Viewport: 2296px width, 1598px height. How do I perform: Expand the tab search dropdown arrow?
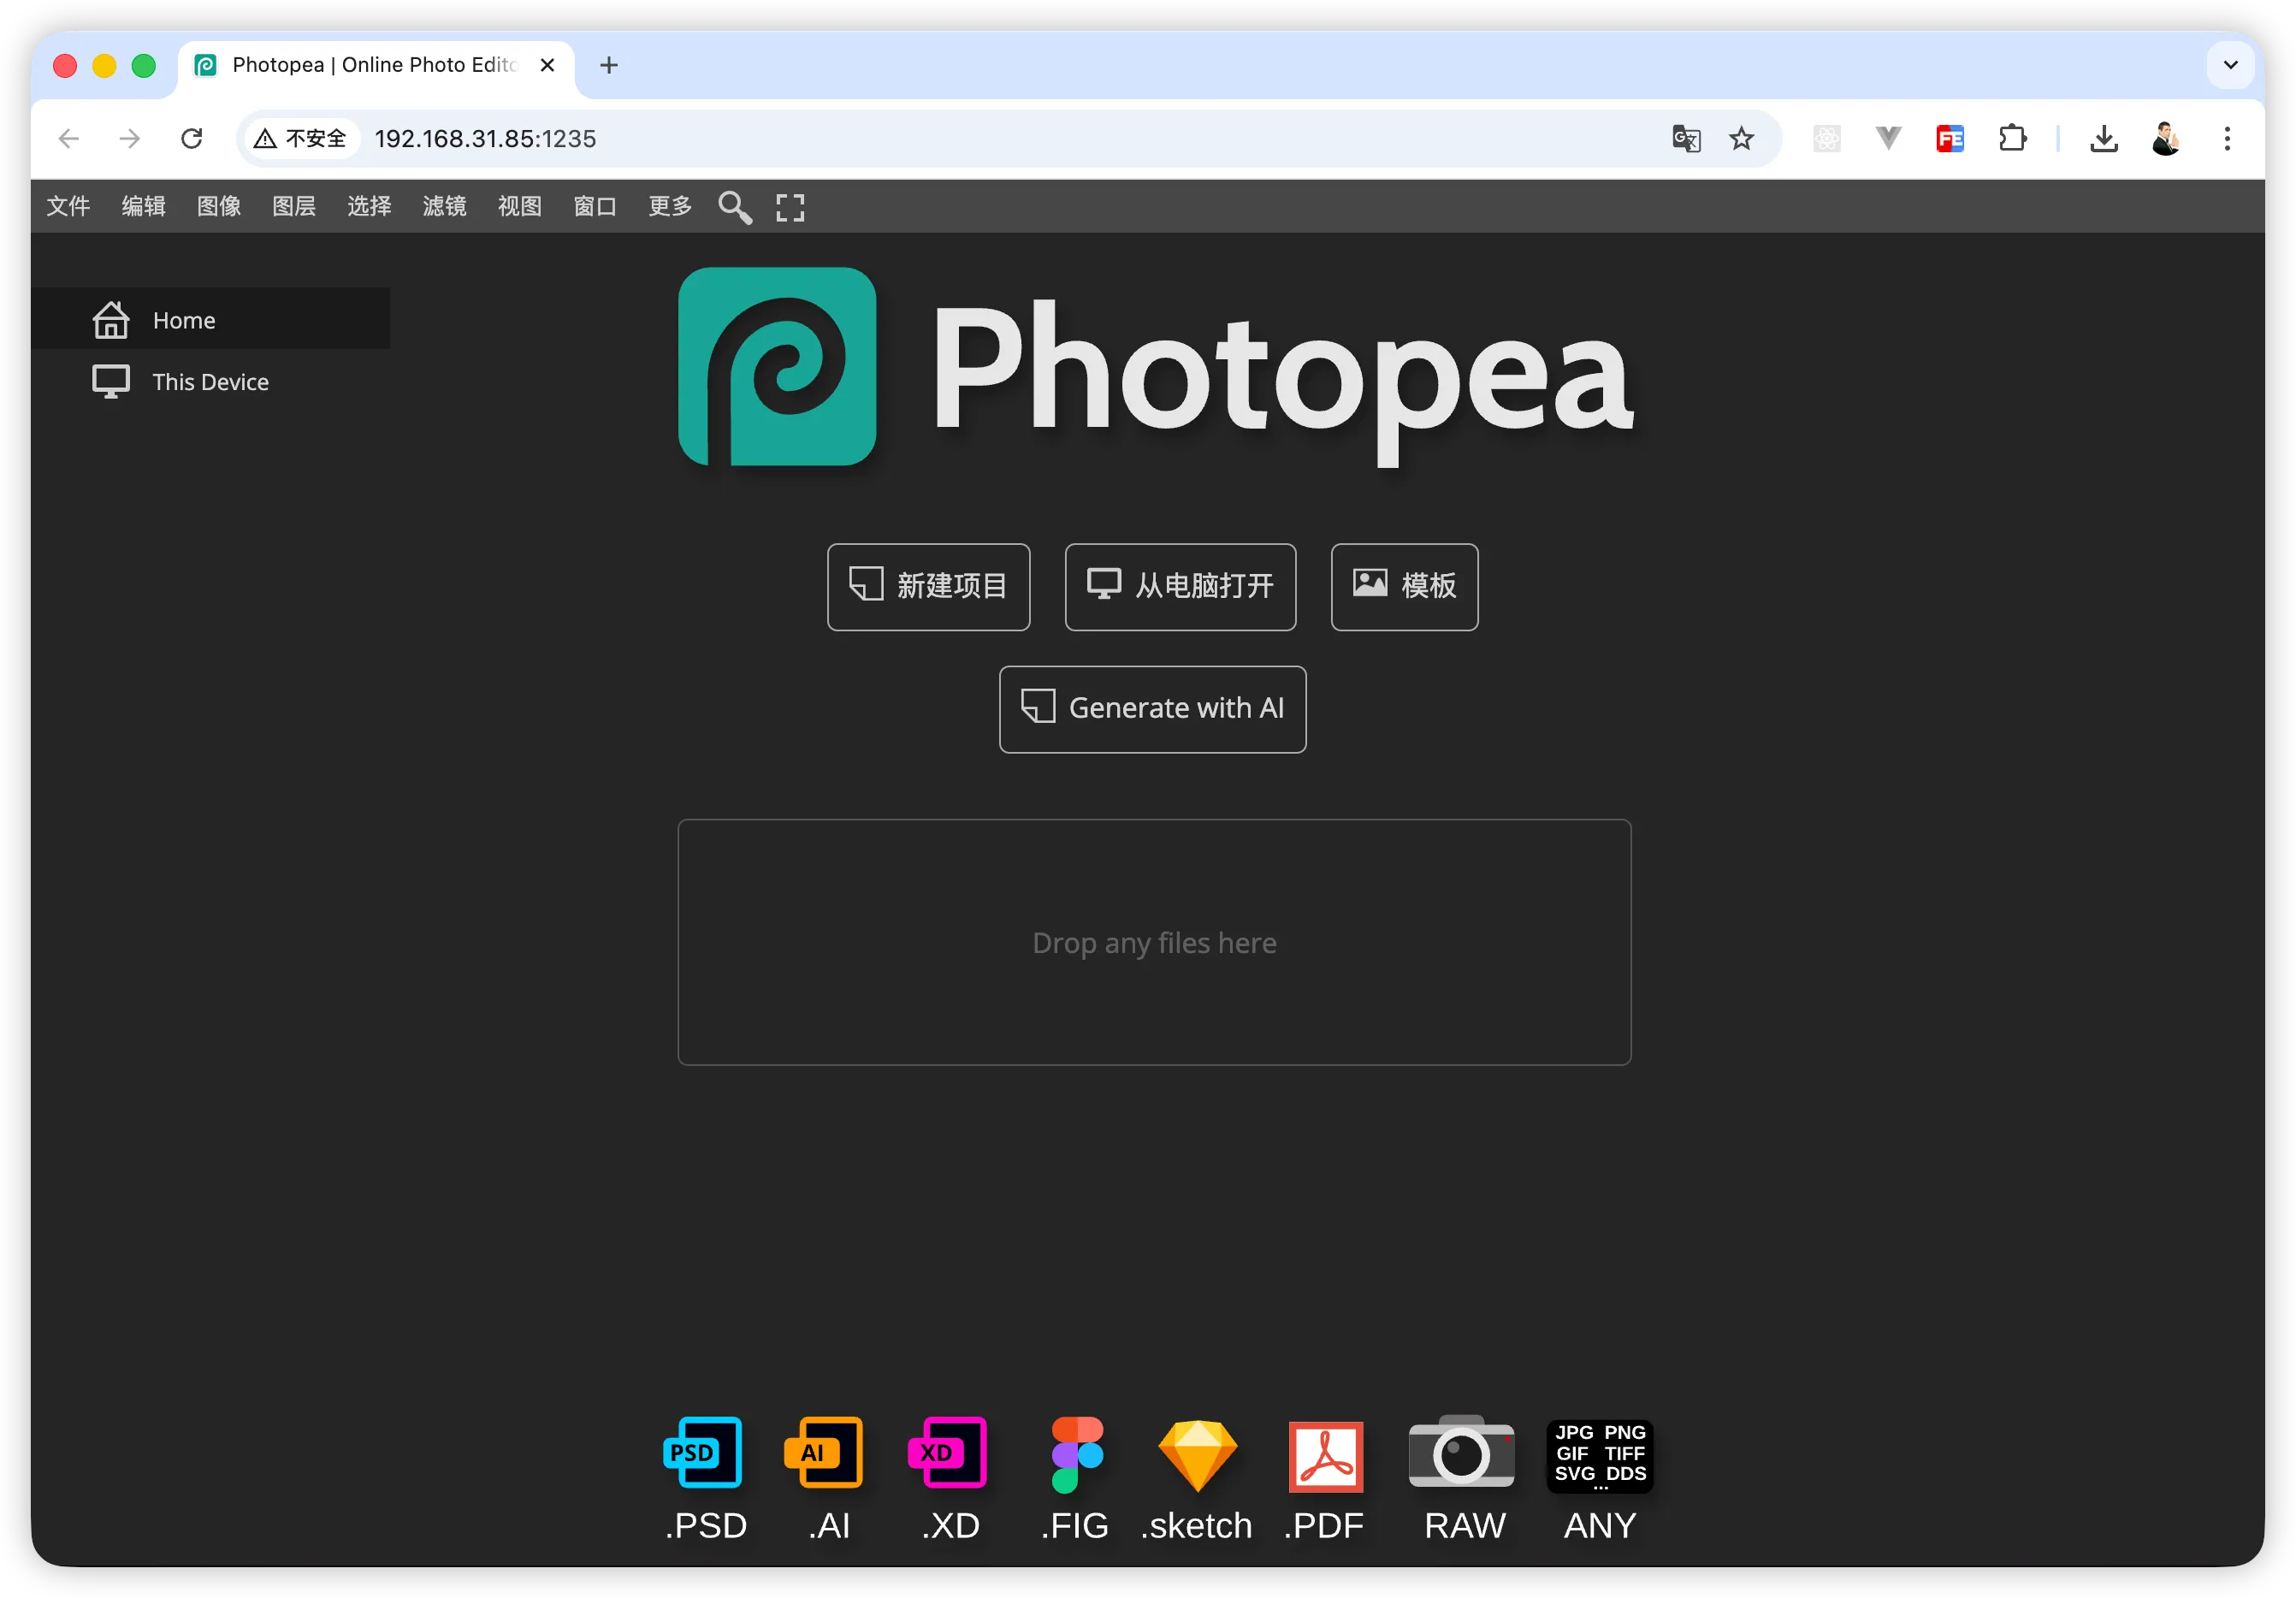pos(2230,65)
